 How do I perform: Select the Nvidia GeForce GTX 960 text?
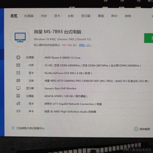tap(68, 73)
